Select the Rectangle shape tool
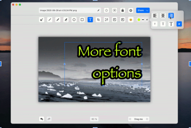The width and height of the screenshot is (191, 128). pos(82,20)
